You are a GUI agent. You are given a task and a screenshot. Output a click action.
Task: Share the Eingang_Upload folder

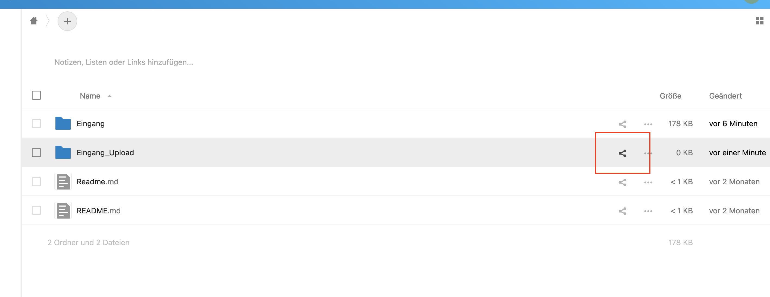(622, 153)
